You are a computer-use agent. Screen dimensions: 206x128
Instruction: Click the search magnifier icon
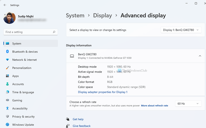point(54,32)
